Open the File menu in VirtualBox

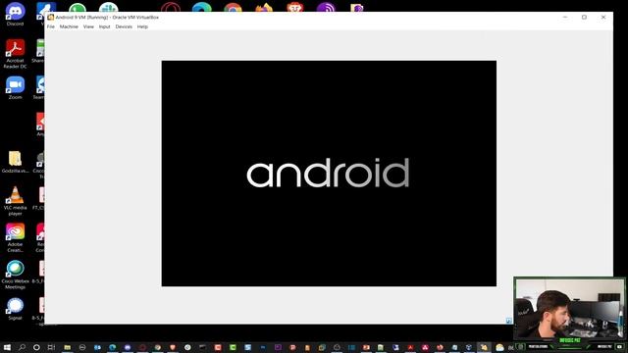pos(50,26)
